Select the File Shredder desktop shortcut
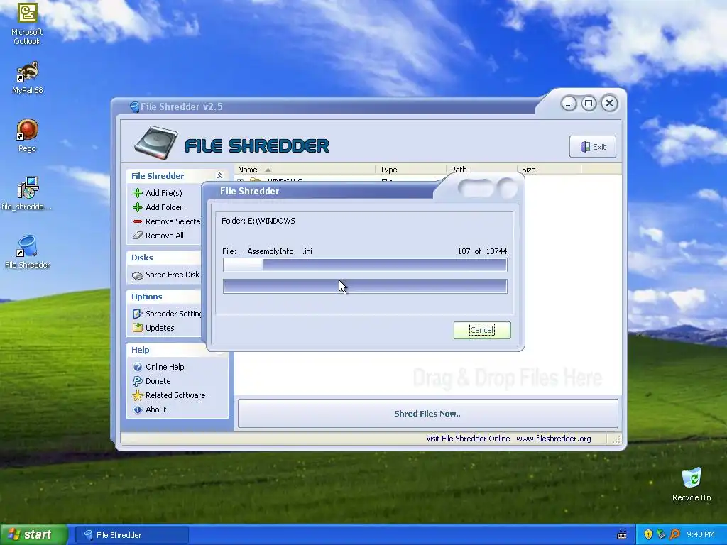This screenshot has width=727, height=545. pyautogui.click(x=27, y=252)
